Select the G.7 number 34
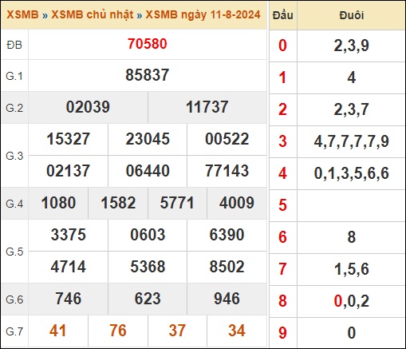Screen dimensions: 406x349 (x=237, y=331)
